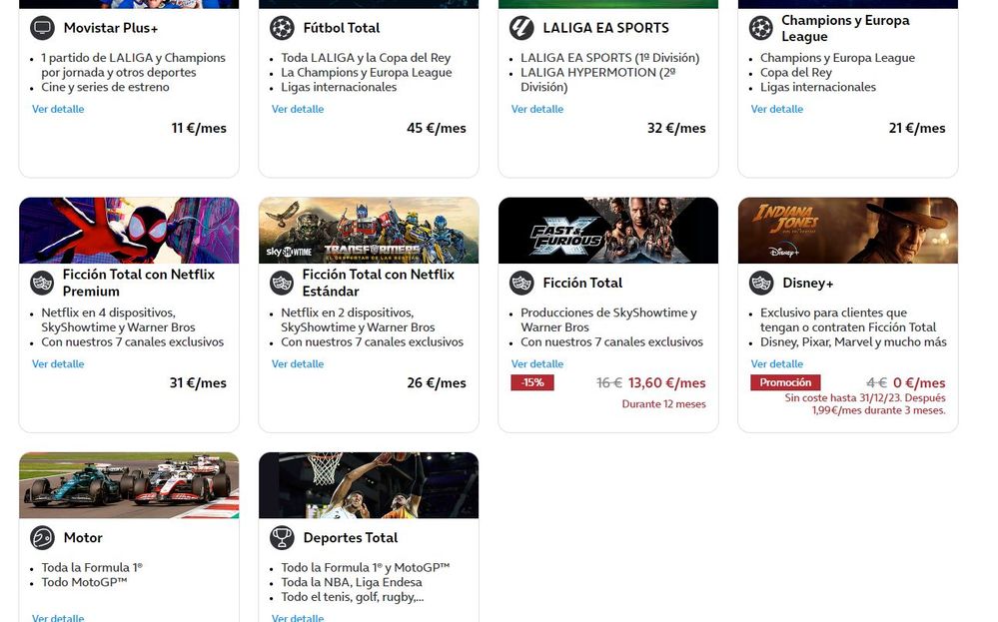
Task: Select the Spider-Man thumbnail image
Action: pos(129,231)
